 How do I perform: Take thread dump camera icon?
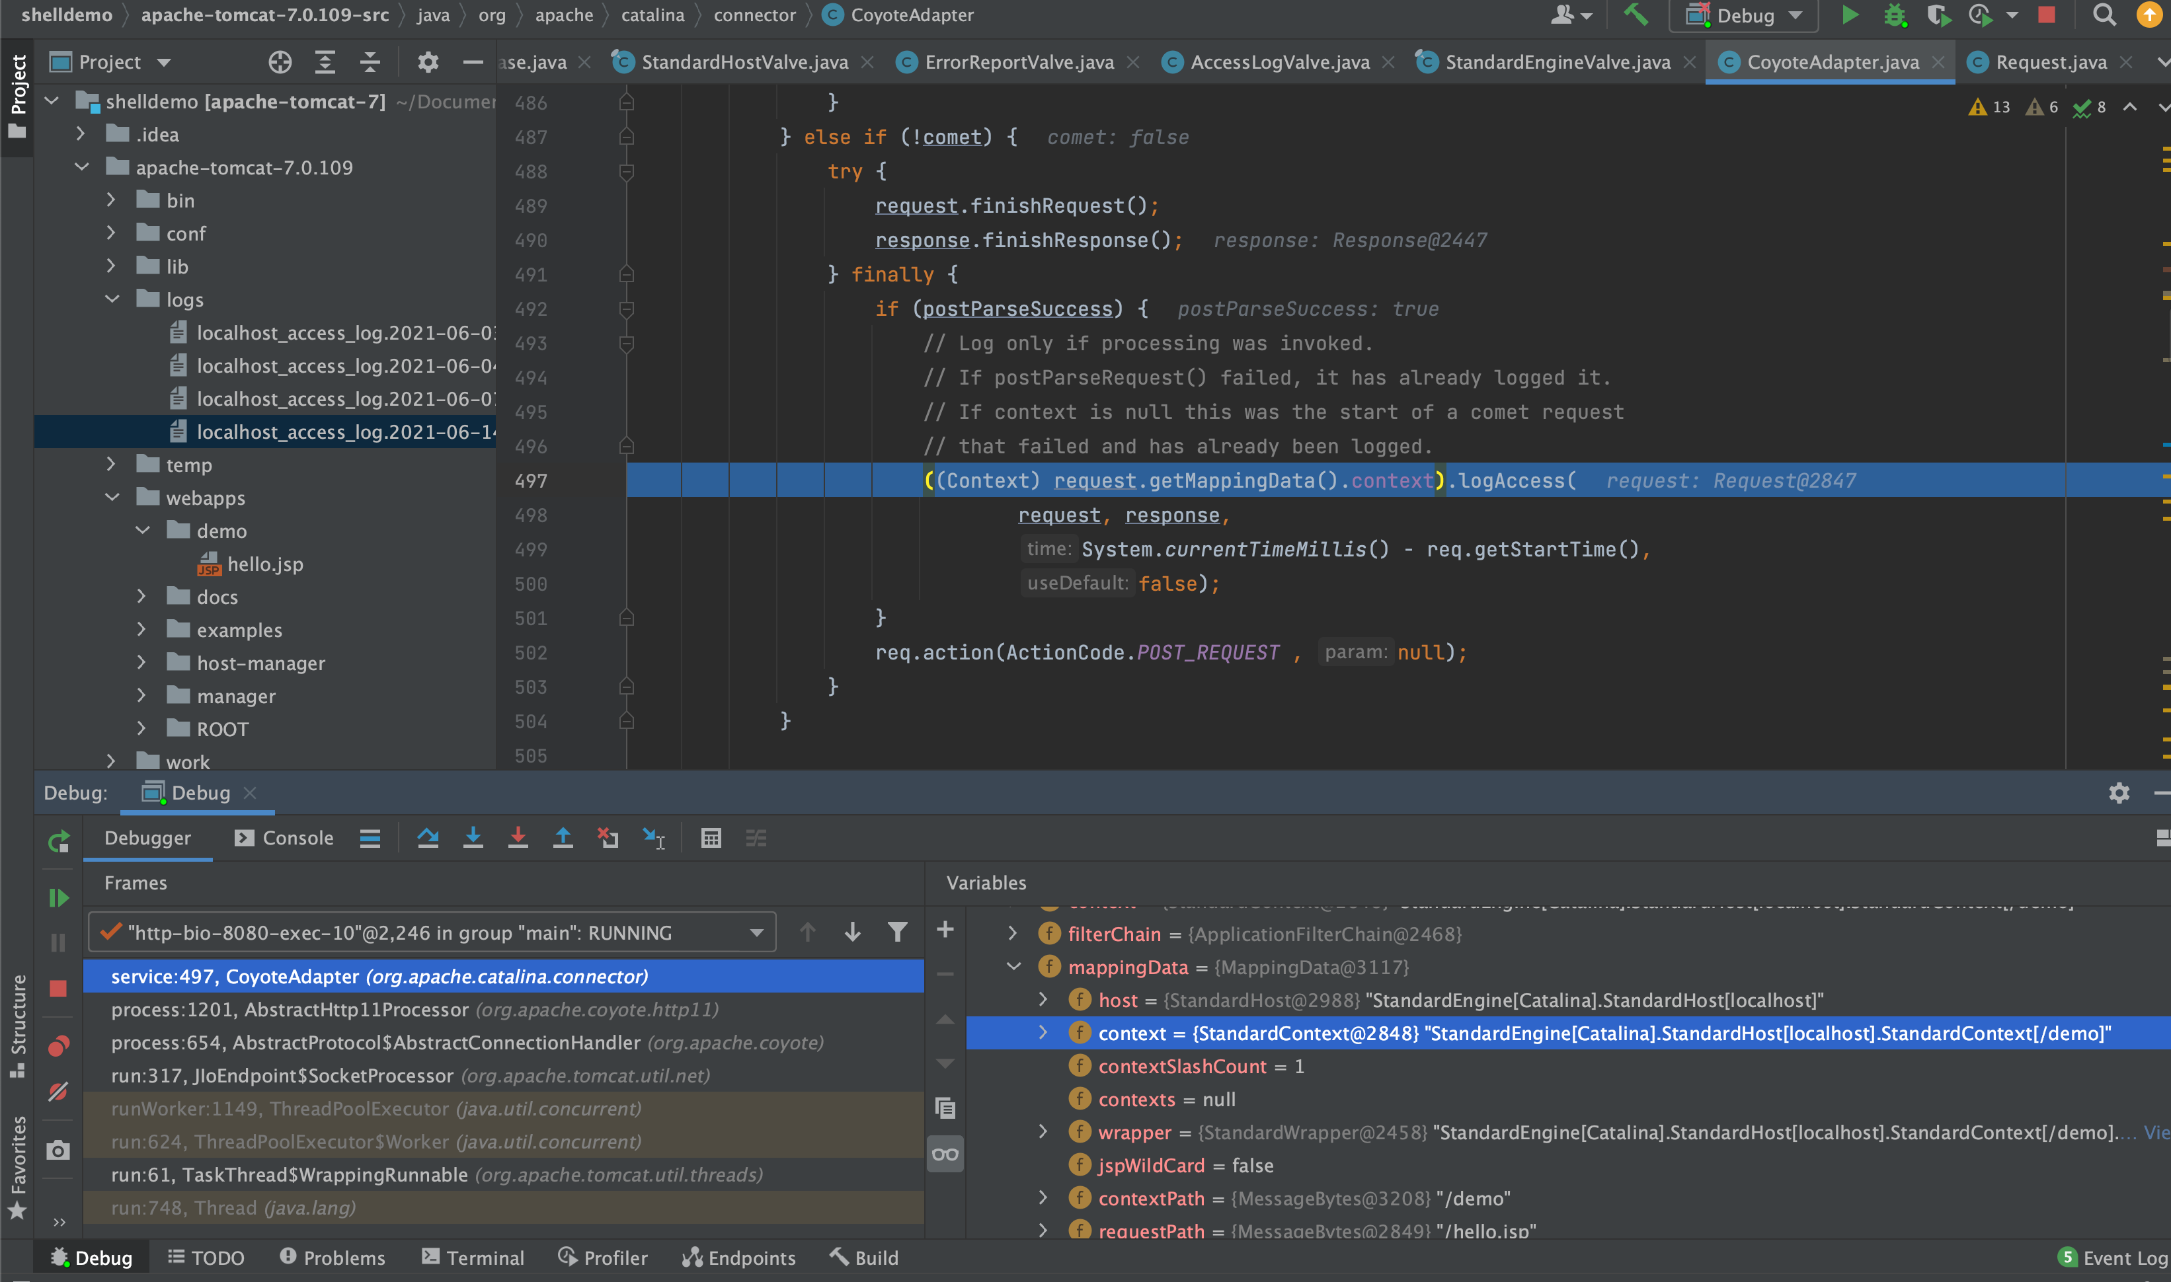(x=58, y=1150)
